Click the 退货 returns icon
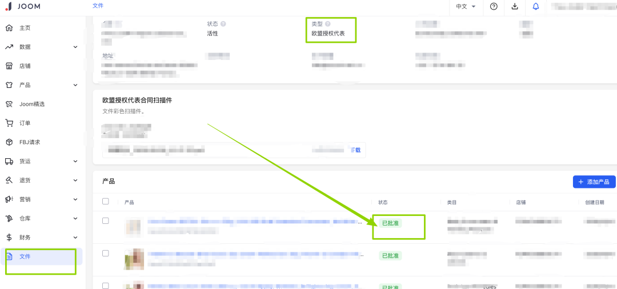The image size is (617, 289). coord(9,180)
